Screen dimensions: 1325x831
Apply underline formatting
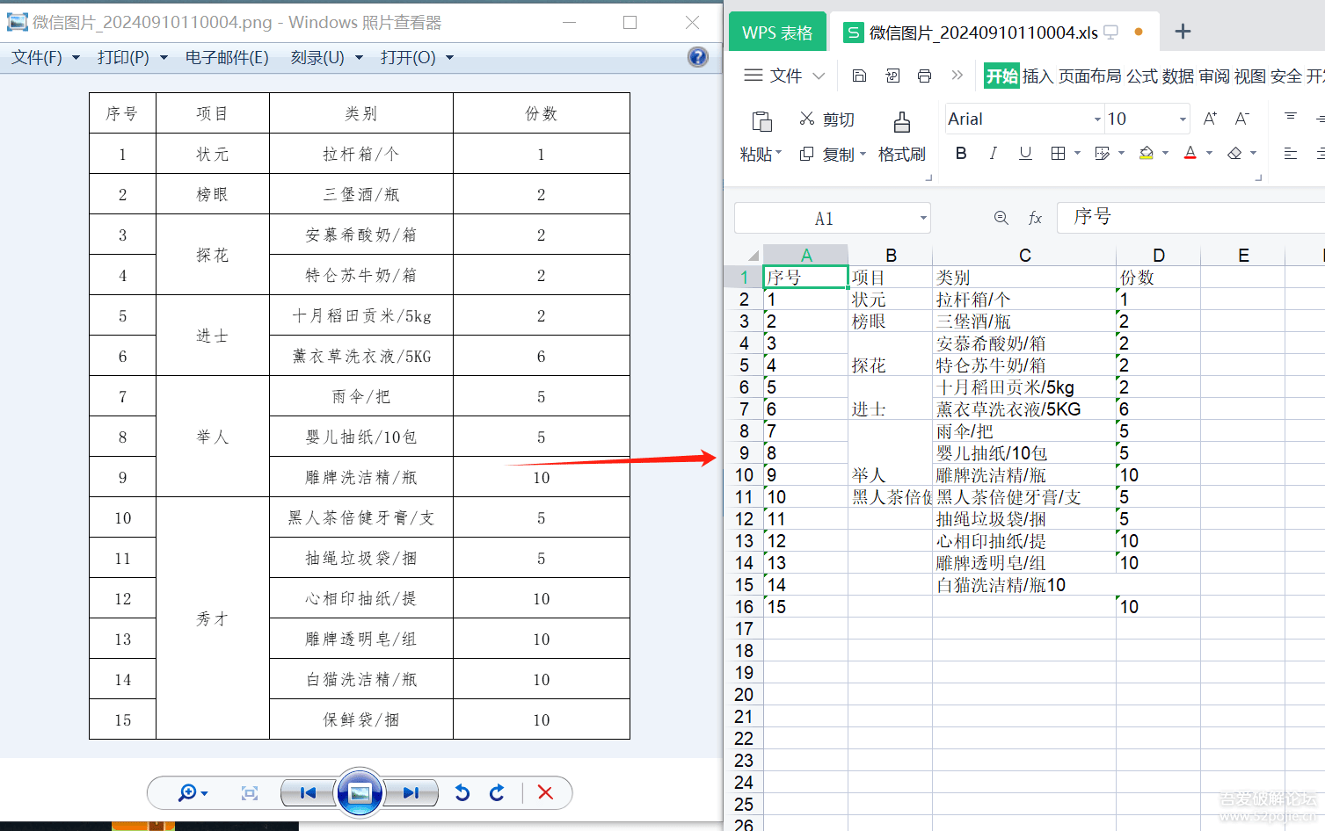[x=1024, y=152]
